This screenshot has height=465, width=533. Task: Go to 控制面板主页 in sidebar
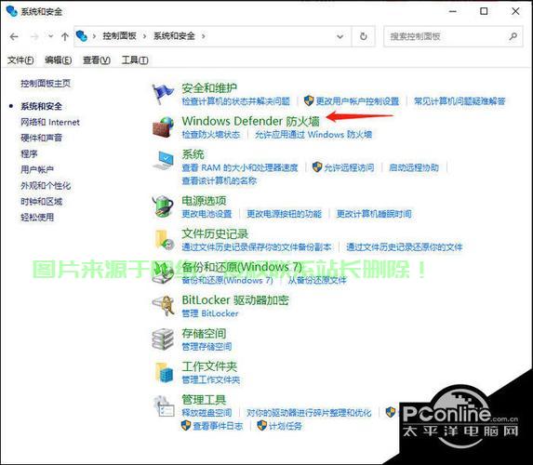46,84
